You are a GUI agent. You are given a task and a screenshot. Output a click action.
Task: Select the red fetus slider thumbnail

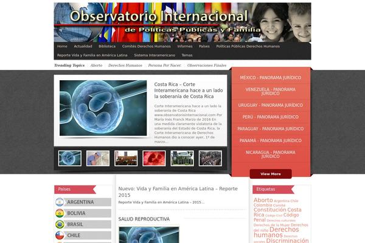tap(154, 159)
